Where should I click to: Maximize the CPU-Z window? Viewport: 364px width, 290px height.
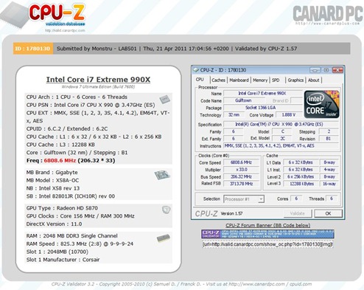(x=326, y=70)
